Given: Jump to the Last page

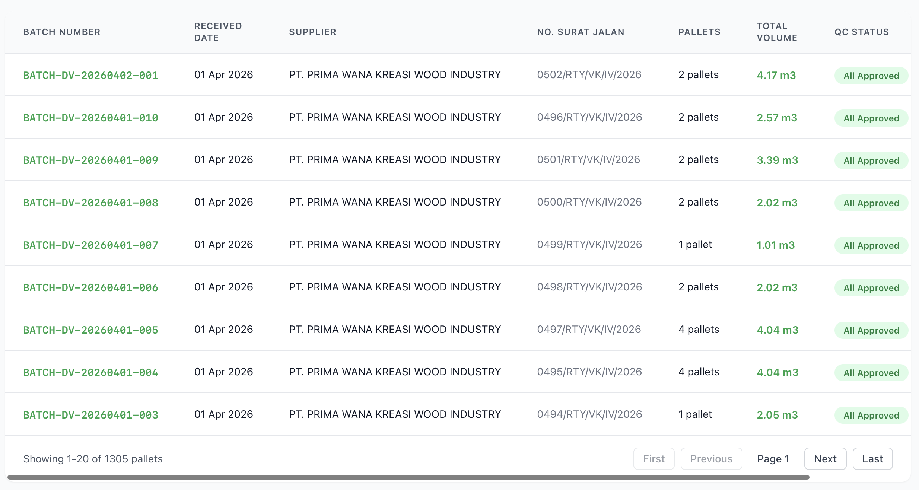Looking at the screenshot, I should point(872,459).
